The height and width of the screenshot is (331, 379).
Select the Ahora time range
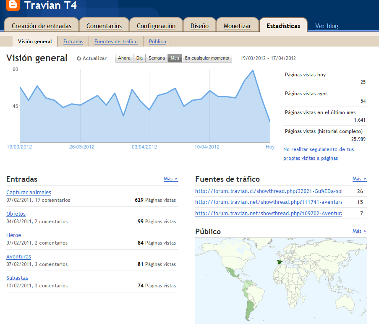pyautogui.click(x=124, y=58)
